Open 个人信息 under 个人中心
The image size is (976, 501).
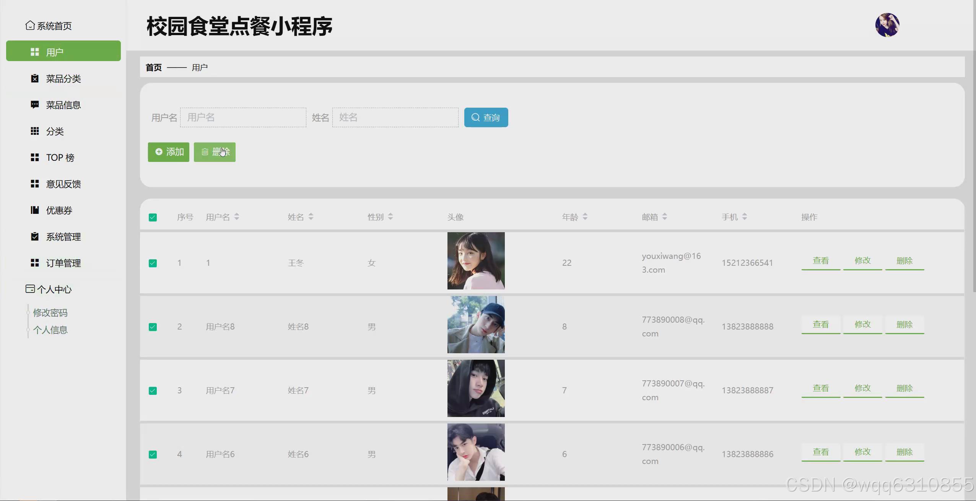pos(50,330)
